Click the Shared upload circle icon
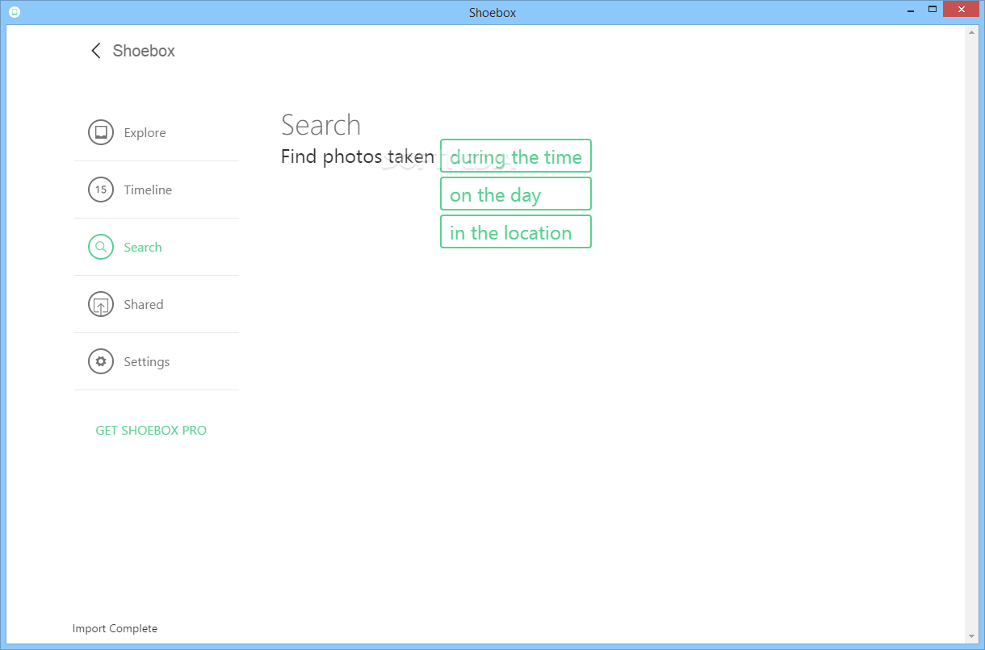The image size is (985, 650). click(101, 304)
